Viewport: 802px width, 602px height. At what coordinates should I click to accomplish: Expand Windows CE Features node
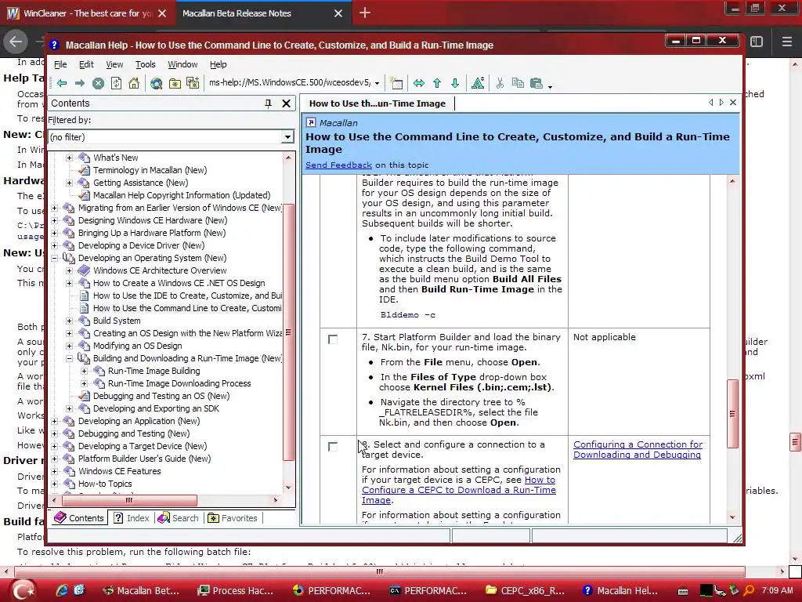pos(54,471)
